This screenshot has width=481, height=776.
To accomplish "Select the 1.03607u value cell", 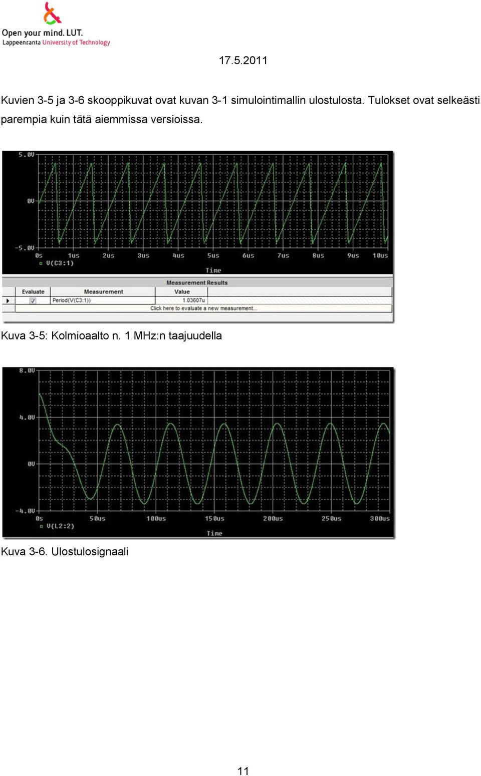I will pos(182,300).
